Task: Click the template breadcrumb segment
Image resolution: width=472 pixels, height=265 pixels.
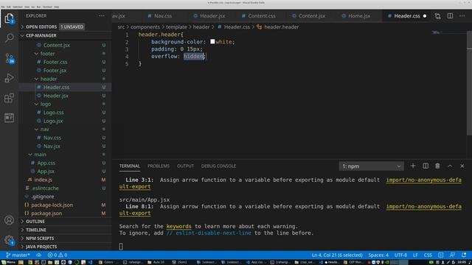Action: click(x=176, y=26)
